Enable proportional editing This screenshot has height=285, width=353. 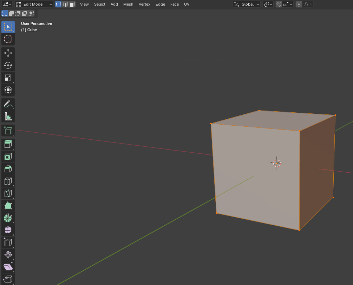[299, 4]
